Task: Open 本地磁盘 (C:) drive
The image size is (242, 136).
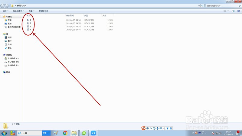Action: 11,58
